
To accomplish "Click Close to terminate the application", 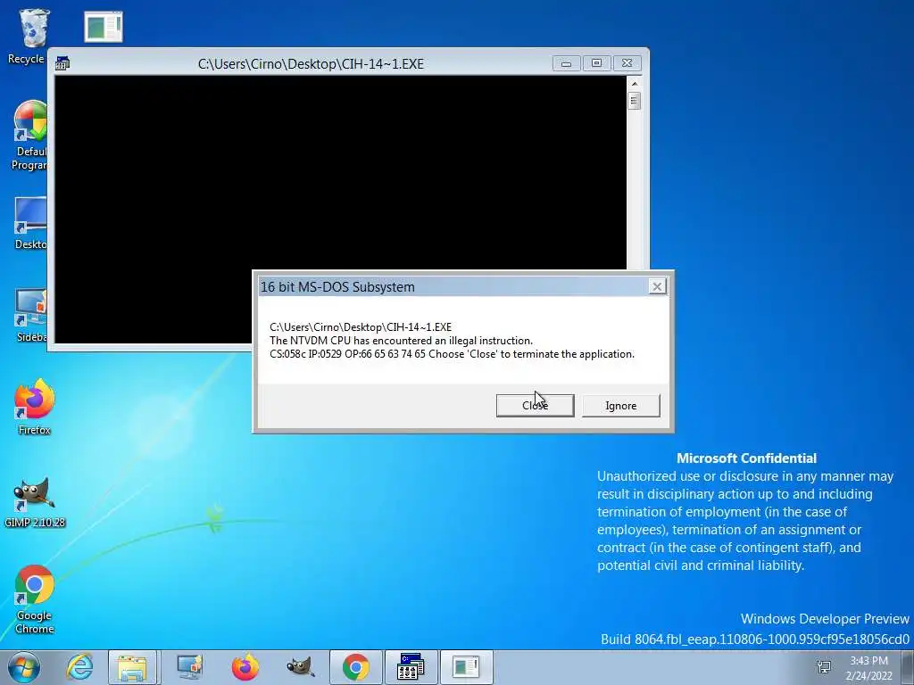I will (536, 406).
